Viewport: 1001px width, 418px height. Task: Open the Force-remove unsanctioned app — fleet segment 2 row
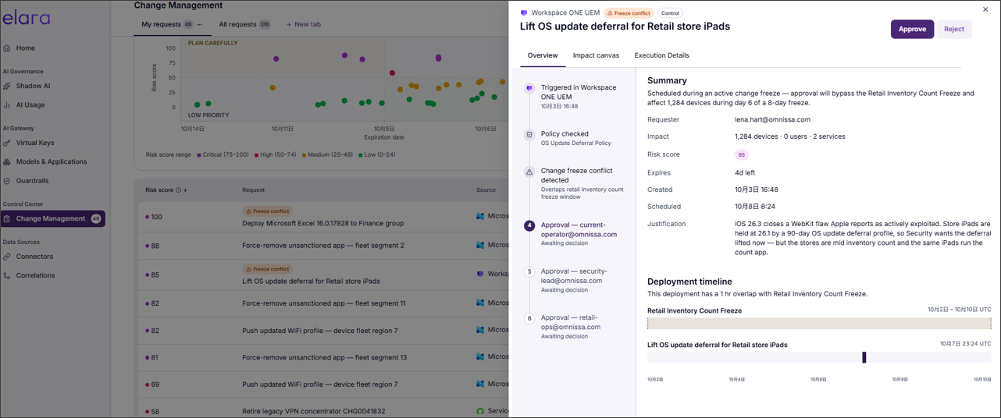(x=323, y=246)
